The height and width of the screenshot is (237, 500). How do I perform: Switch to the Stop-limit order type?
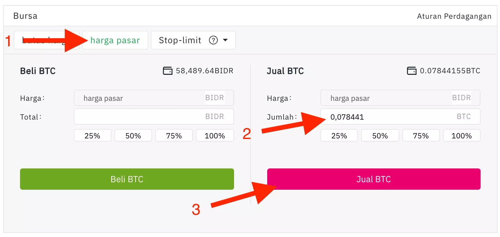pyautogui.click(x=180, y=40)
